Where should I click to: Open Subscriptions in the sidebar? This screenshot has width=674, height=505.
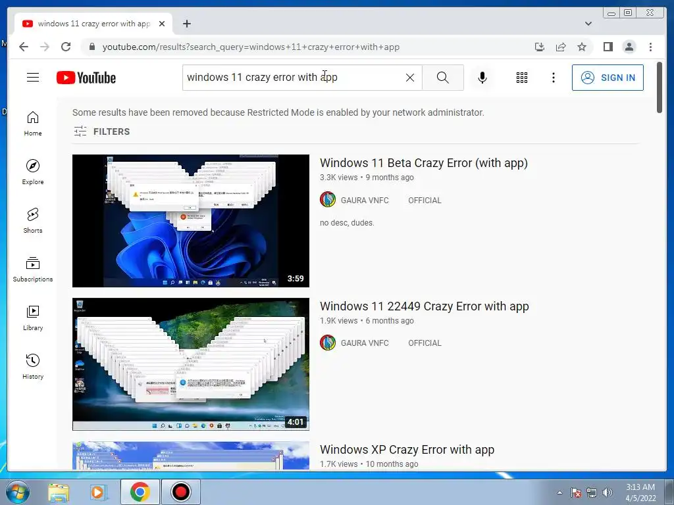coord(33,269)
